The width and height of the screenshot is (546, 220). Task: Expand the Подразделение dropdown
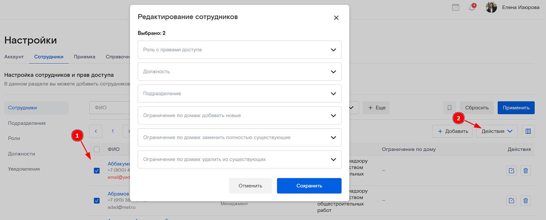click(239, 94)
